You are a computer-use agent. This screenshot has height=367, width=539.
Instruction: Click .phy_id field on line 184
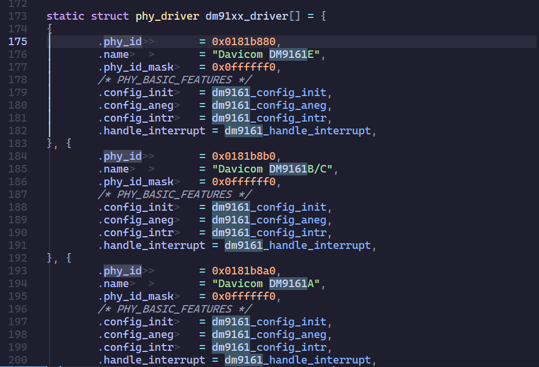coord(120,156)
